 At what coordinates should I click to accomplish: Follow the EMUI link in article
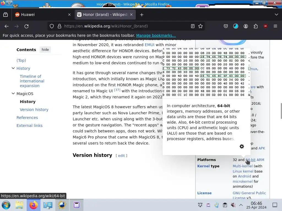(150, 45)
